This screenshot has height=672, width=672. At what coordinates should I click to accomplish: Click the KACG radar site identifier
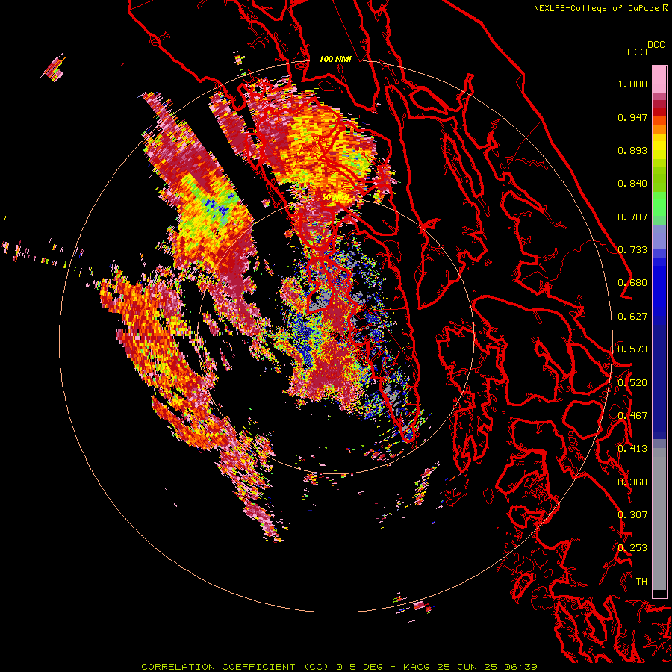417,667
